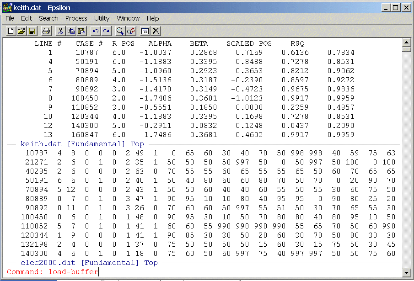Open the File menu
This screenshot has width=414, height=281.
click(x=10, y=18)
